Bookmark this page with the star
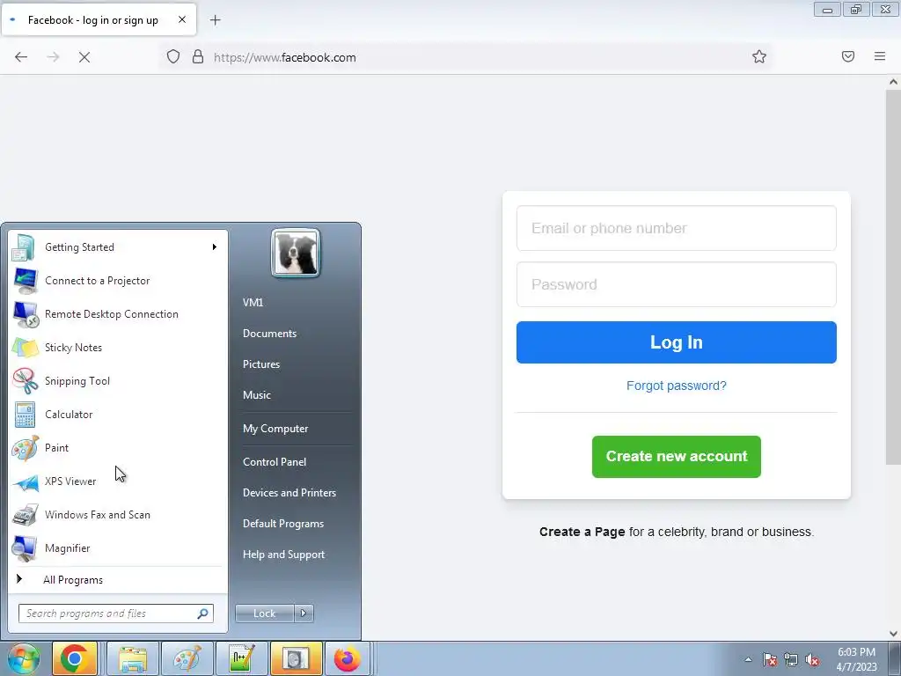The width and height of the screenshot is (901, 676). pyautogui.click(x=759, y=56)
